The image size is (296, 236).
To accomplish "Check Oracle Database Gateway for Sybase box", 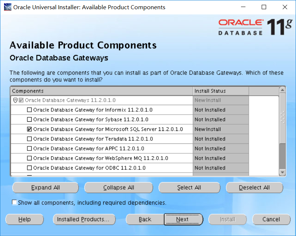I will pos(29,119).
